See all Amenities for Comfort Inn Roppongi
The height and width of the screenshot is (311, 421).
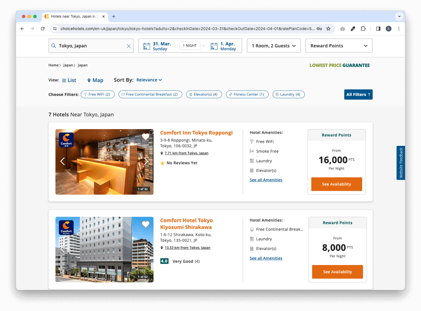266,180
